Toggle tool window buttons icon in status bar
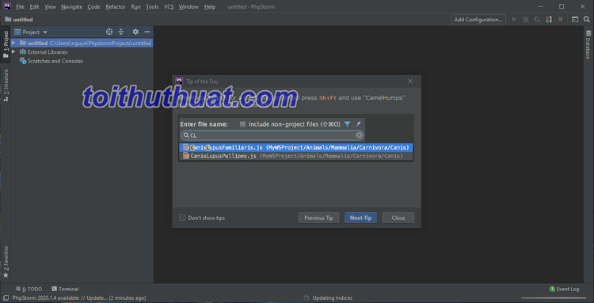The height and width of the screenshot is (303, 594). coord(6,298)
